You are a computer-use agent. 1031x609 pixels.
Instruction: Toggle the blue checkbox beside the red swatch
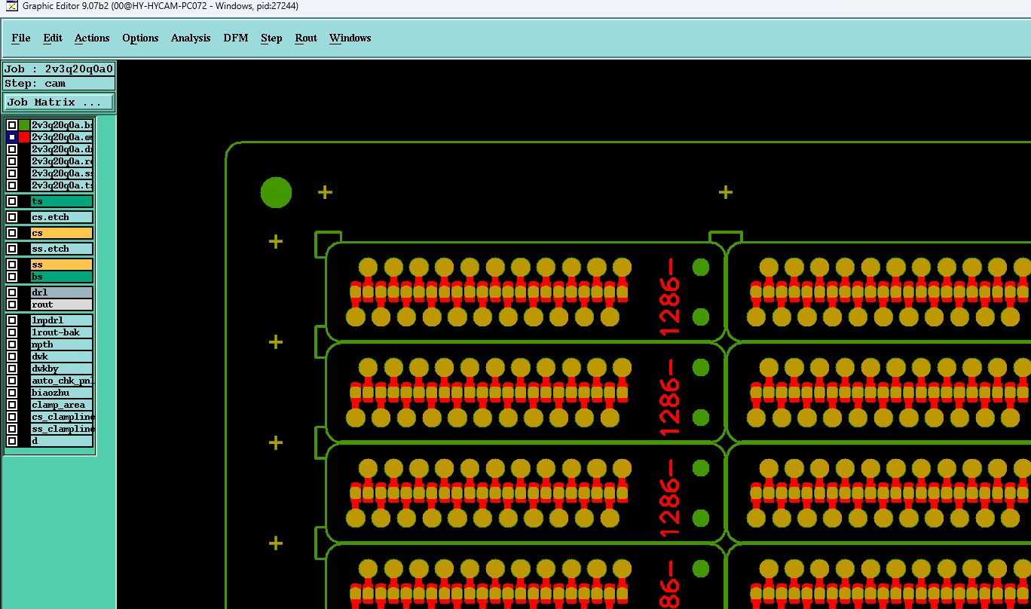coord(12,137)
